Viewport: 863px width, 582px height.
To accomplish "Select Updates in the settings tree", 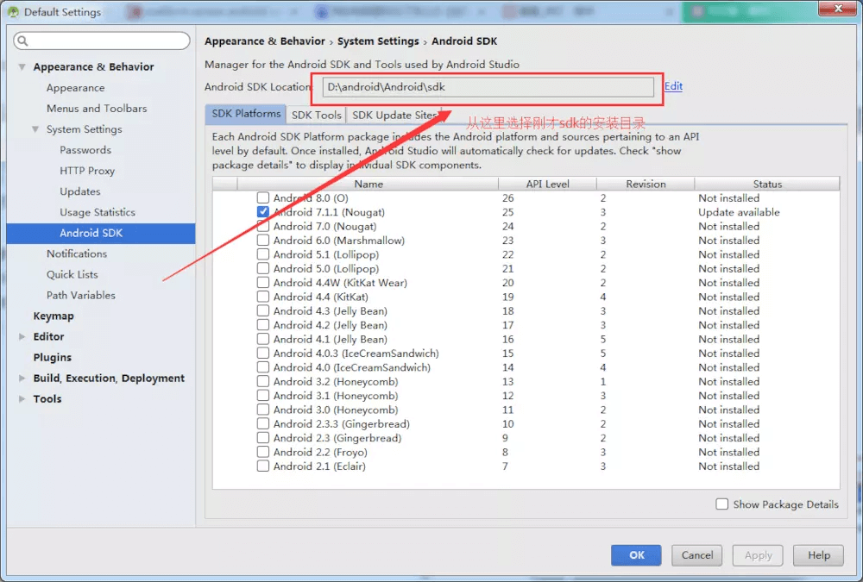I will point(79,191).
